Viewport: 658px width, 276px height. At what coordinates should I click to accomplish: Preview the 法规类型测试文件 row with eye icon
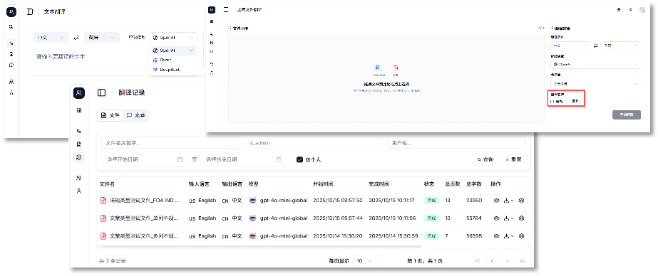[496, 201]
